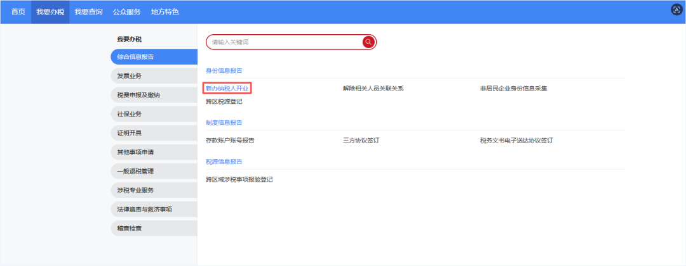Open 我要查询 navigation tab
Viewport: 686px width, 266px height.
(88, 12)
